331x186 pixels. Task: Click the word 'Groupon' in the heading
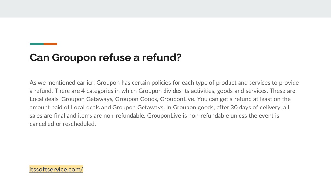pyautogui.click(x=74, y=57)
